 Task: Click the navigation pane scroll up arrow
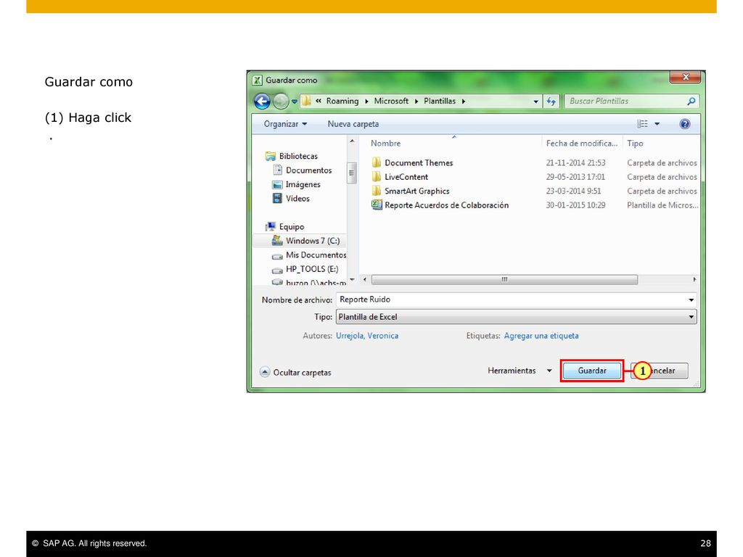click(352, 141)
